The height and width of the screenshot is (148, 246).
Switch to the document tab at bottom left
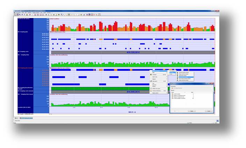click(25, 118)
